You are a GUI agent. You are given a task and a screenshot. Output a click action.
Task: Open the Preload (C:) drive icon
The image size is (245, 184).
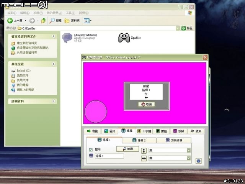point(13,71)
